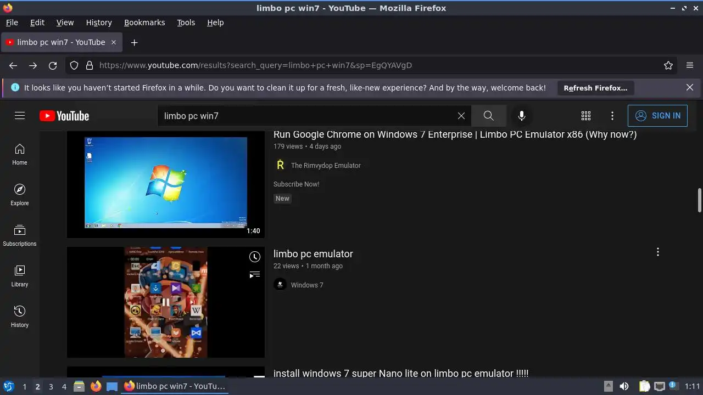Open the YouTube apps grid
This screenshot has height=395, width=703.
586,116
